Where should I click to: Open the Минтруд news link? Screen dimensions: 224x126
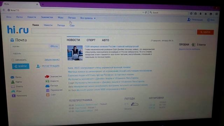tap(110, 71)
